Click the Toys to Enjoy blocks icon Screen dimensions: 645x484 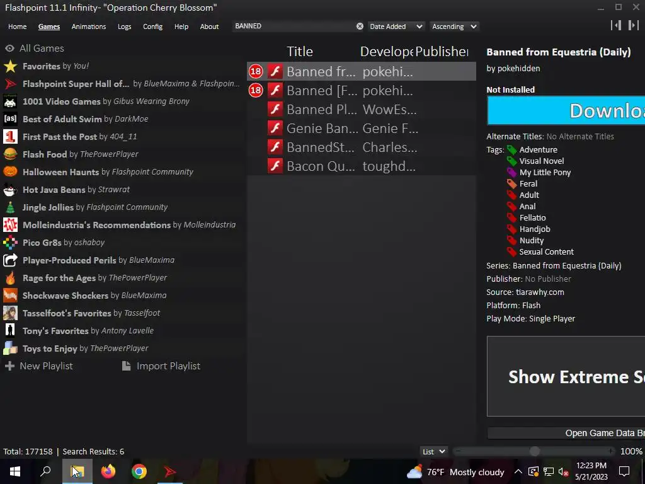pyautogui.click(x=10, y=348)
